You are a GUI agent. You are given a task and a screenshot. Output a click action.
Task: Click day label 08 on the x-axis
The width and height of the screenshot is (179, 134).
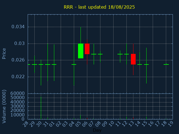(98, 124)
